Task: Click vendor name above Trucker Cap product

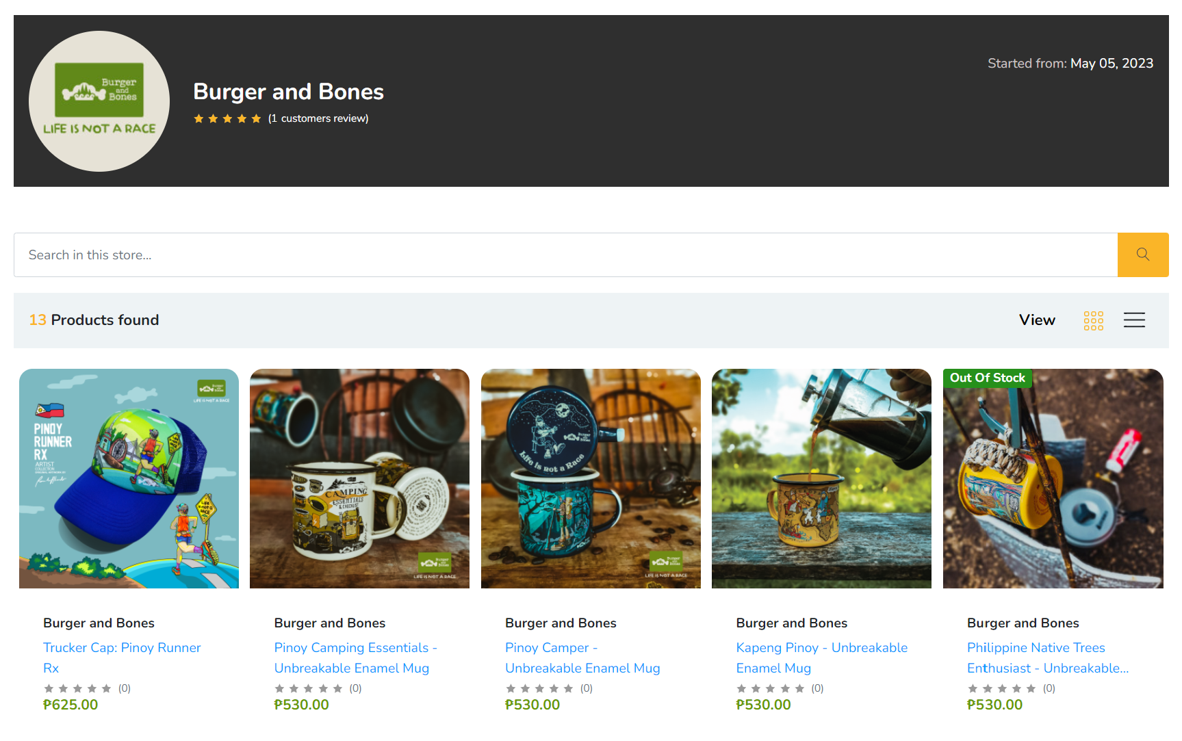Action: pyautogui.click(x=99, y=623)
